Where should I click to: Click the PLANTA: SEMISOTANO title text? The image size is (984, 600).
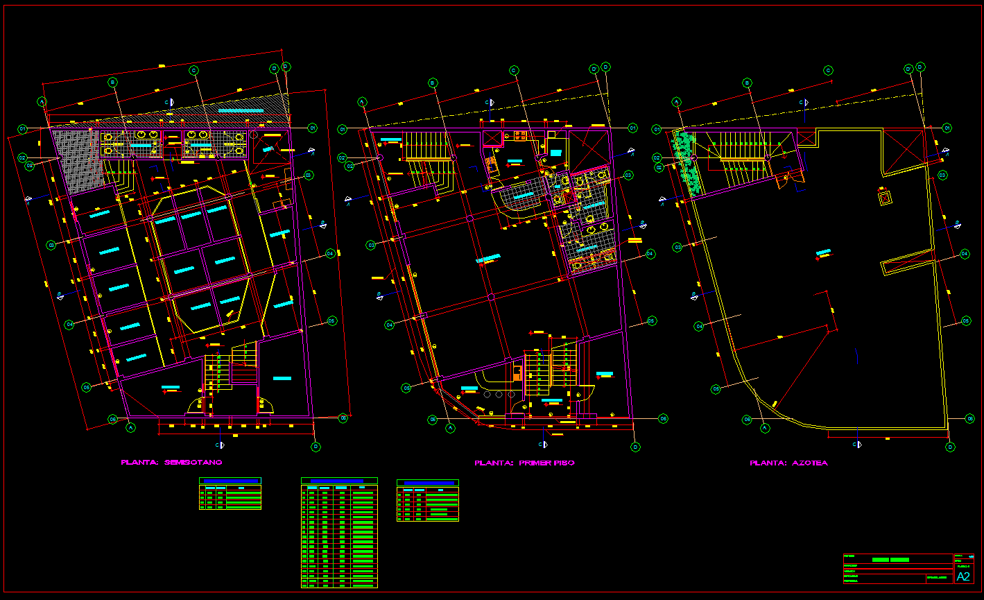(171, 462)
